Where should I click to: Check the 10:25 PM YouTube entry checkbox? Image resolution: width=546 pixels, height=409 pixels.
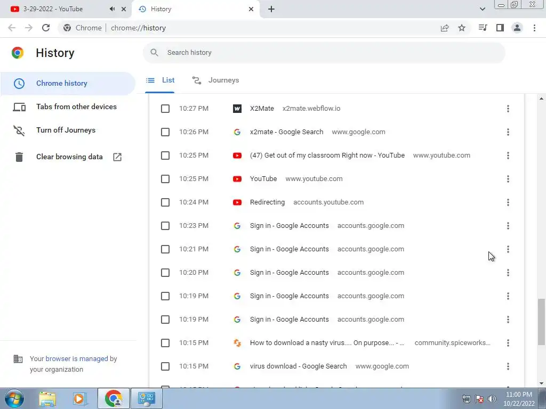click(x=165, y=179)
